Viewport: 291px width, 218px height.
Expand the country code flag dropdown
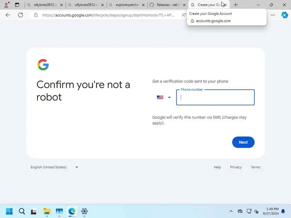163,97
